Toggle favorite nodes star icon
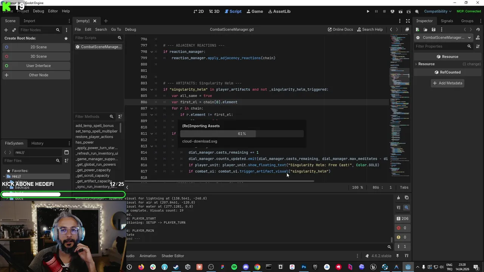 [66, 38]
